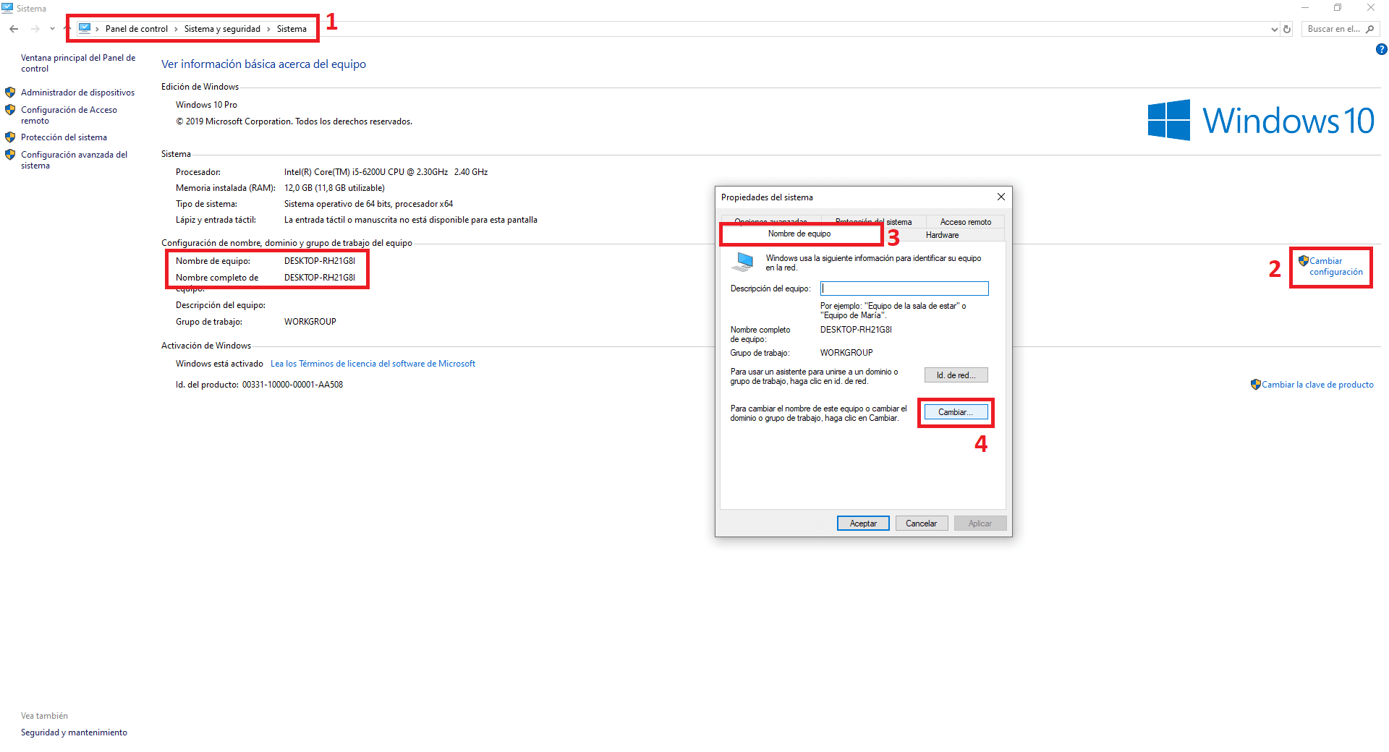Click shield icon next to Cambiar configuración
Screen dimensions: 1389x752
pos(1304,261)
